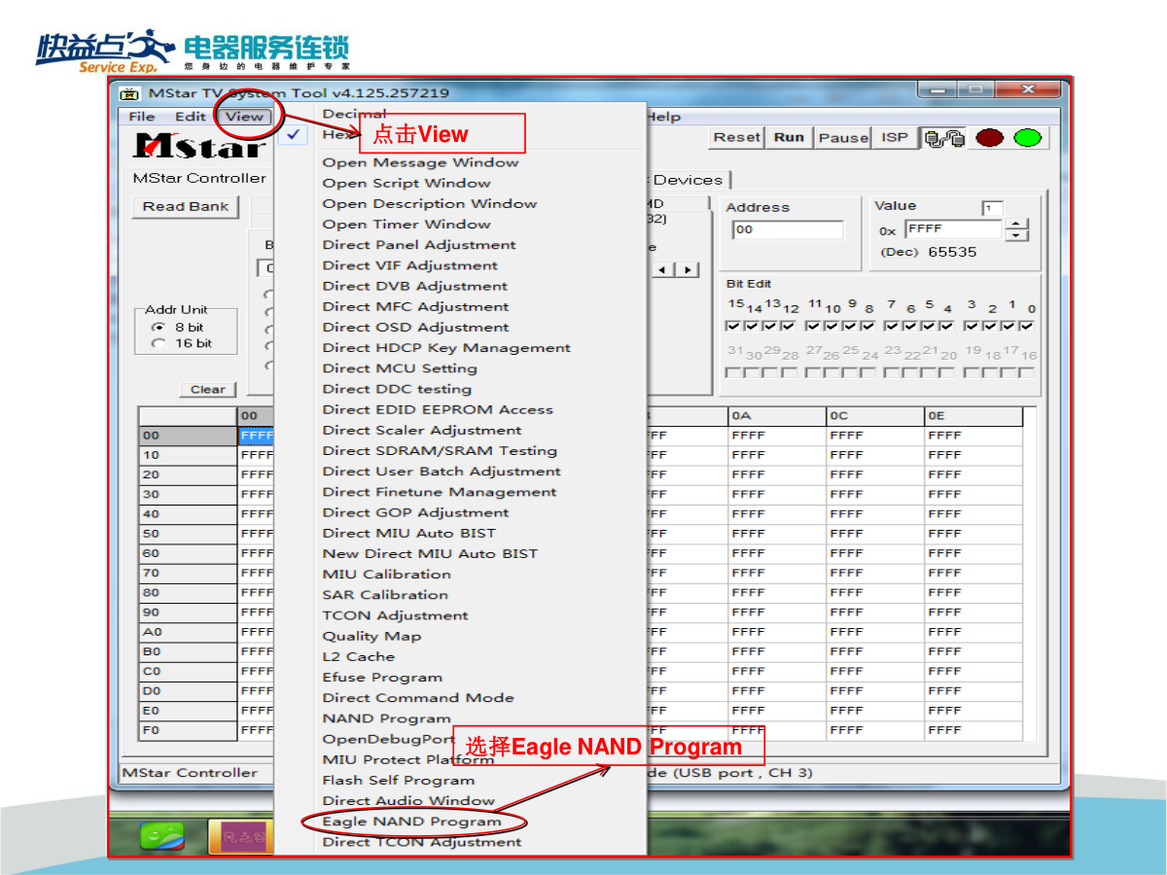
Task: Open the green app in the taskbar
Action: tap(160, 835)
